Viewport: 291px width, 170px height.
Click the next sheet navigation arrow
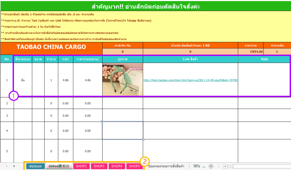14,166
